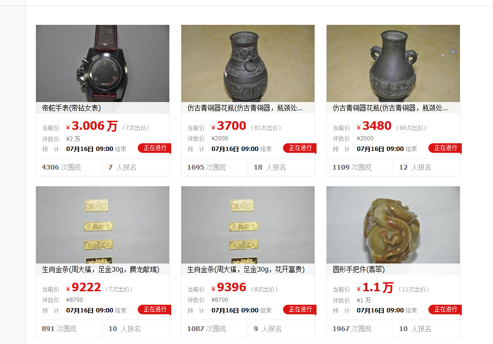Open the 腾龙献瑞 gold bar photo

pos(103,225)
